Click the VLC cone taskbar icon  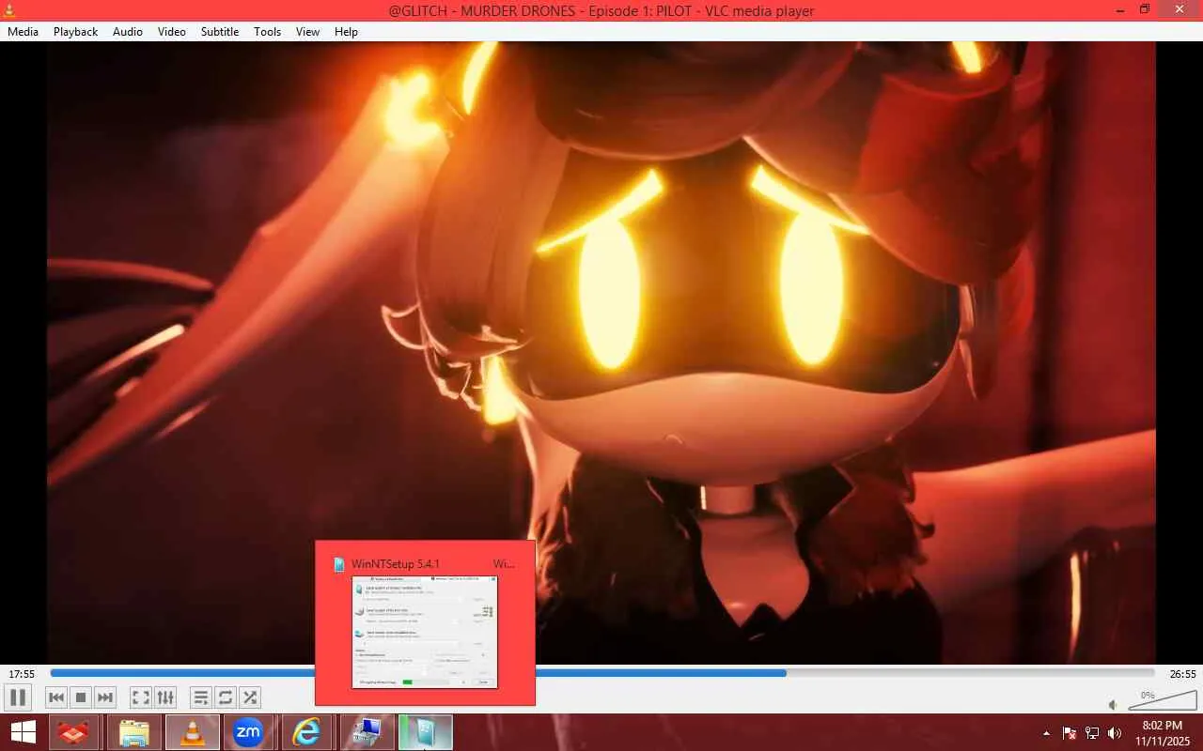[x=193, y=732]
